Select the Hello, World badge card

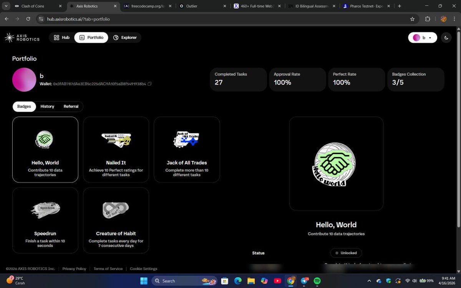click(x=45, y=149)
